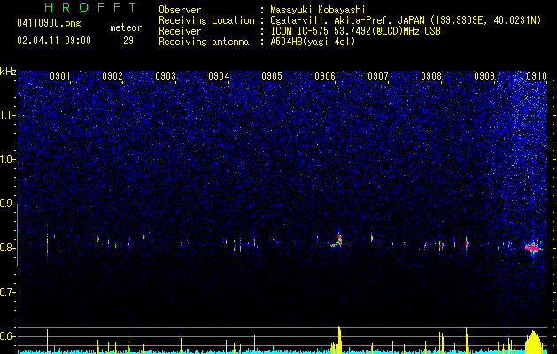Select the ICOM IC-575 receiver text
The width and height of the screenshot is (557, 354).
click(355, 31)
